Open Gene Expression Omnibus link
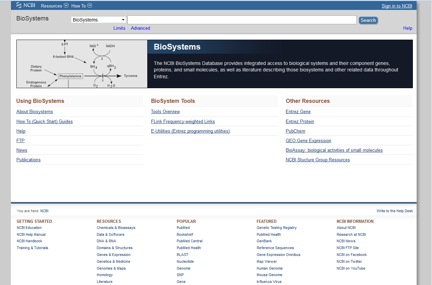The width and height of the screenshot is (432, 285). point(279,255)
